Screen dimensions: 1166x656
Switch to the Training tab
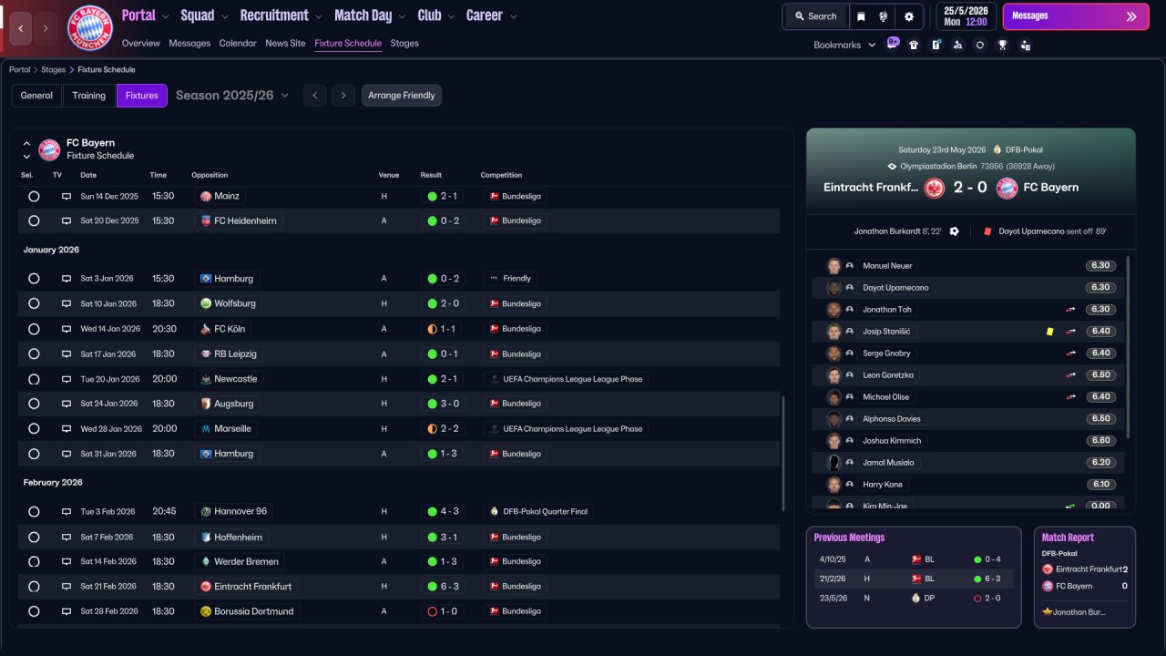(x=89, y=96)
